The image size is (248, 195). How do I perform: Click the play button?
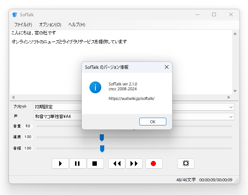pyautogui.click(x=60, y=164)
